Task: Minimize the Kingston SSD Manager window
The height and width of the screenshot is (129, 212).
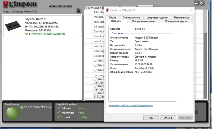Action: point(196,3)
